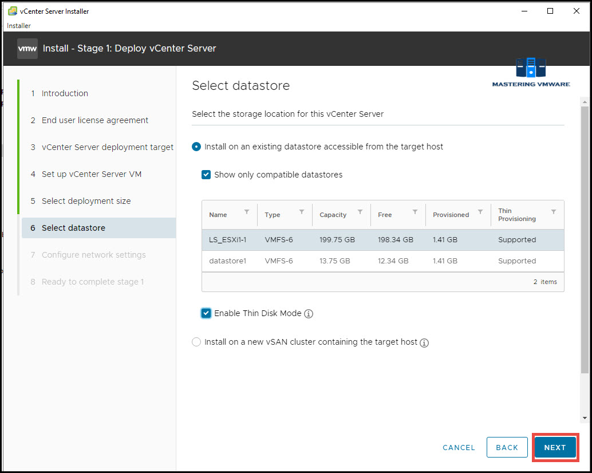The height and width of the screenshot is (473, 592).
Task: Click the Name column header
Action: 218,215
